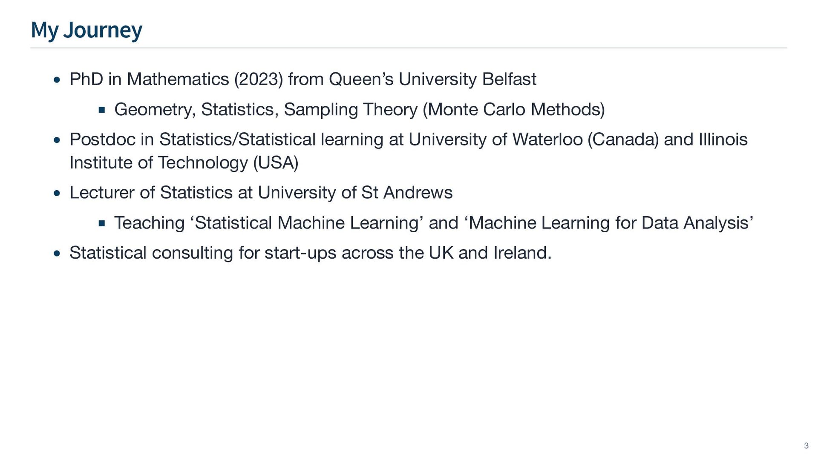Click the slide number 3

806,446
